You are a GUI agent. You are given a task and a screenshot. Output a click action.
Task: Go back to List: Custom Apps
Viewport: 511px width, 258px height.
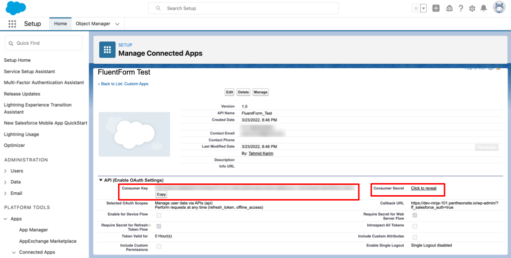point(123,84)
